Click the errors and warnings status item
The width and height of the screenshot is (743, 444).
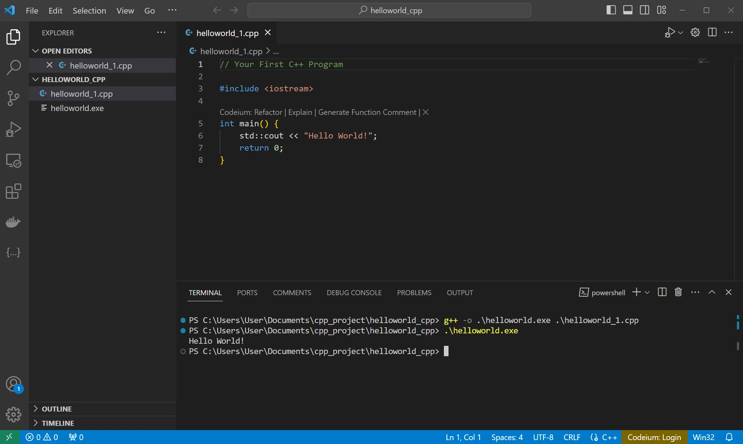[x=42, y=437]
